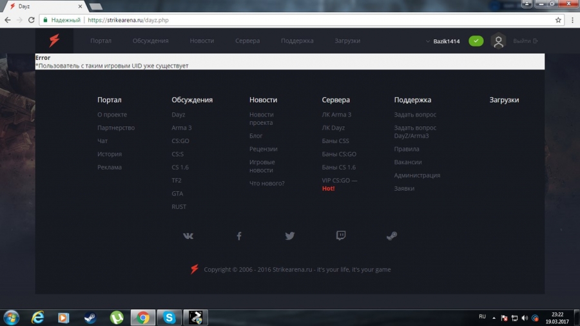
Task: Open the Баны CS:GO link
Action: coord(339,154)
